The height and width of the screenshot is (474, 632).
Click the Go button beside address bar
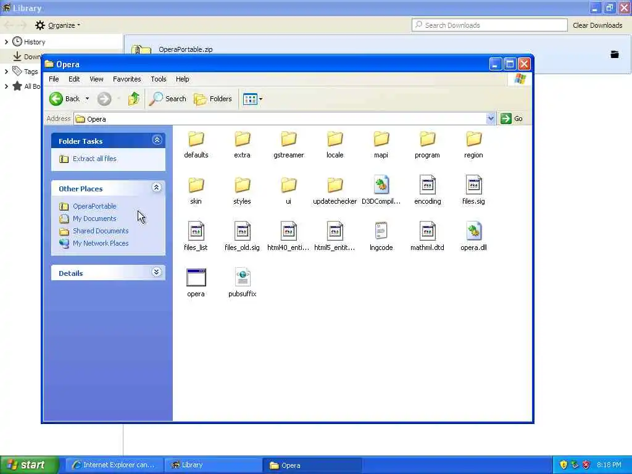[512, 118]
